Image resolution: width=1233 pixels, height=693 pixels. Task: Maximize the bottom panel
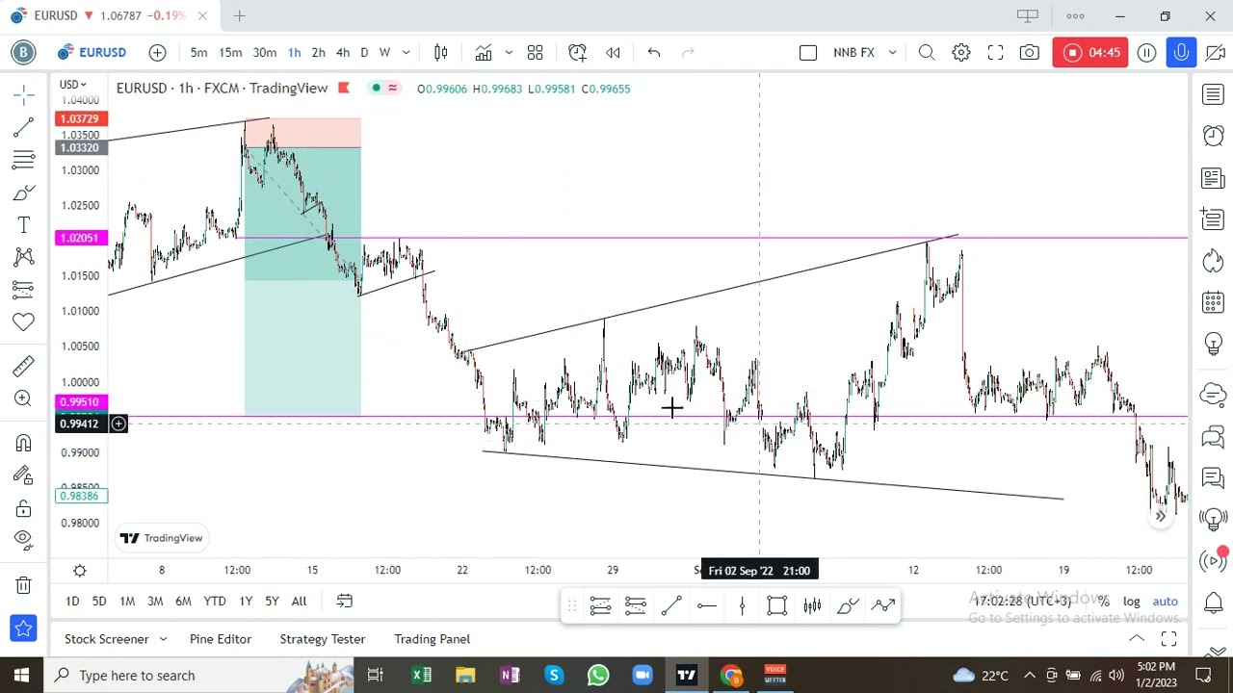(x=1168, y=639)
